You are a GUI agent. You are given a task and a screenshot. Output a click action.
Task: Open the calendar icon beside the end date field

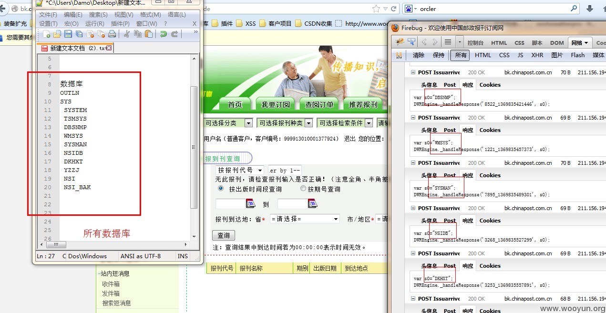pos(313,204)
